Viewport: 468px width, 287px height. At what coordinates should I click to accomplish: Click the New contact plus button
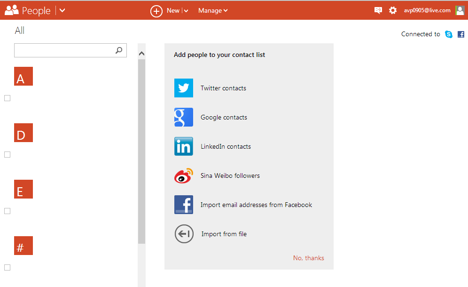156,11
